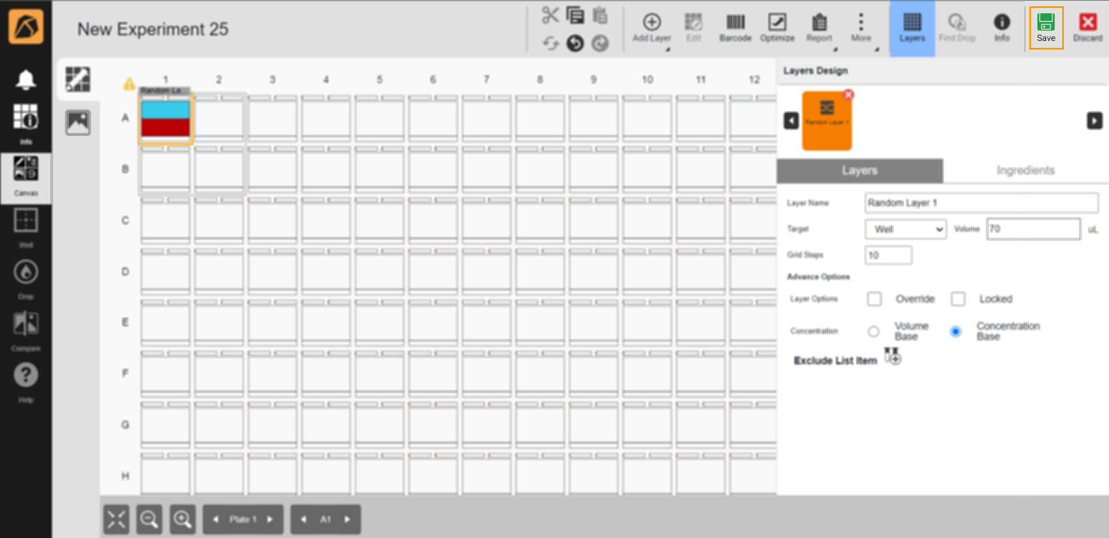
Task: Click the Grid Steps input field
Action: (x=888, y=255)
